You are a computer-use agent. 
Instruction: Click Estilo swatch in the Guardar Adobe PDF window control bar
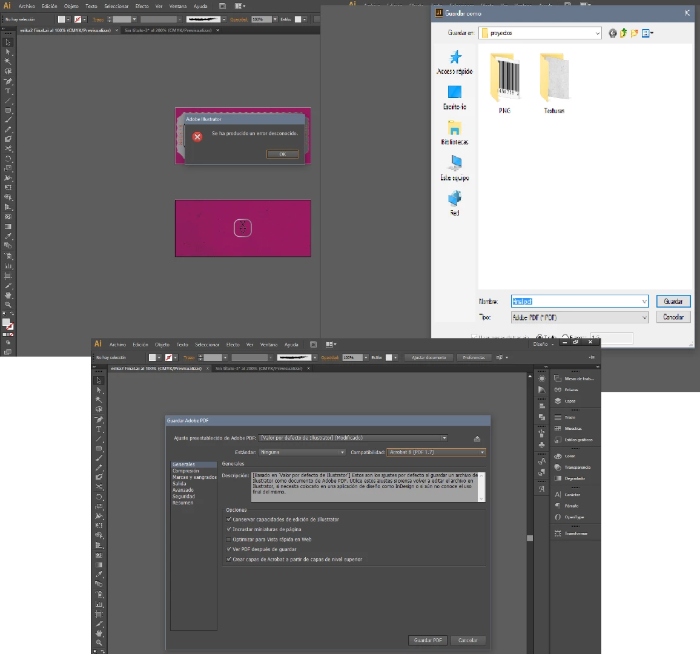[388, 357]
